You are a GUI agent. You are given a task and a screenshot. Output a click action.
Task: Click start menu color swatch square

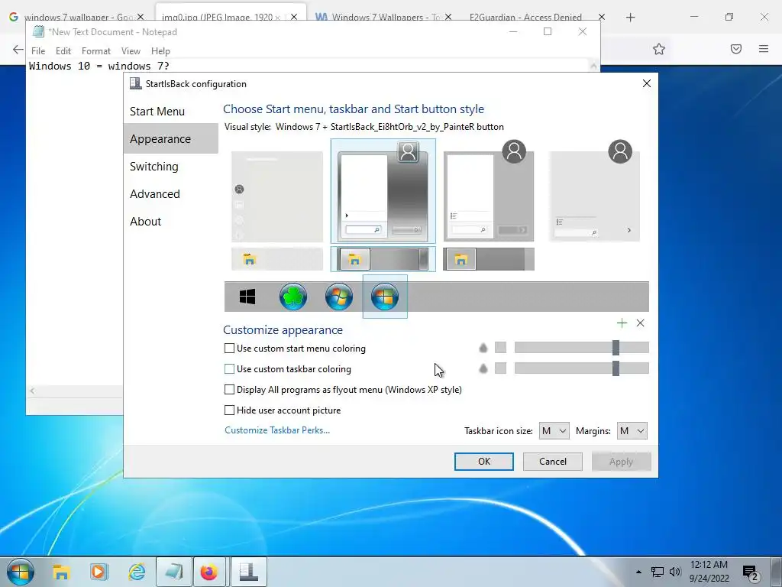point(500,348)
